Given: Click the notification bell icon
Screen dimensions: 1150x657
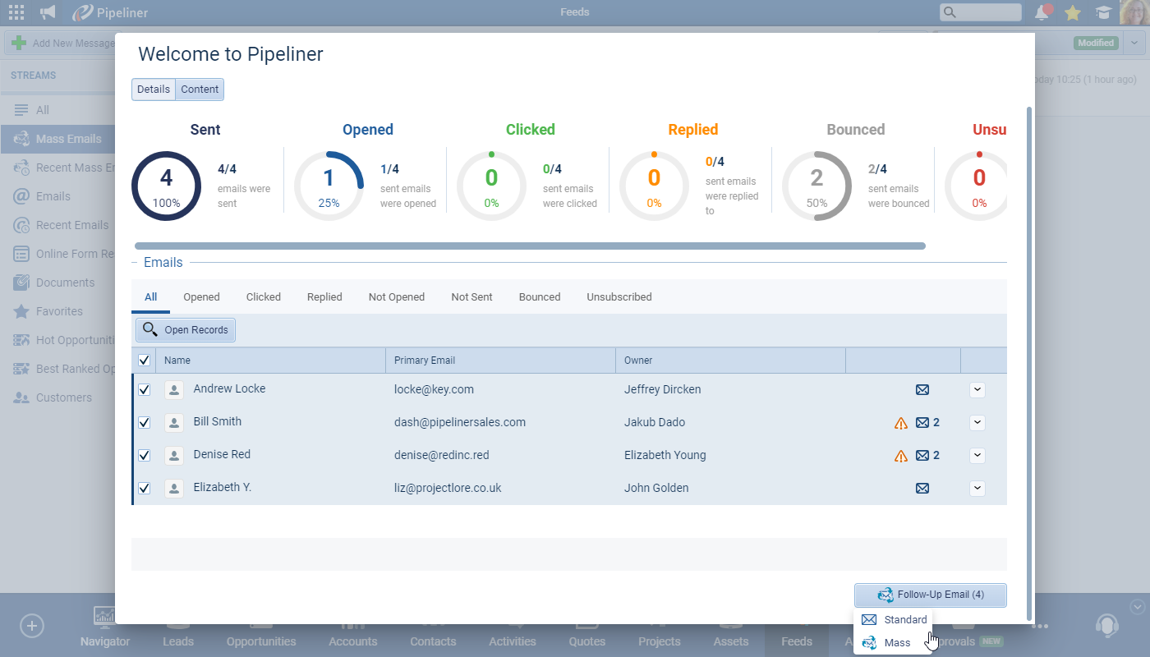Looking at the screenshot, I should [x=1042, y=12].
